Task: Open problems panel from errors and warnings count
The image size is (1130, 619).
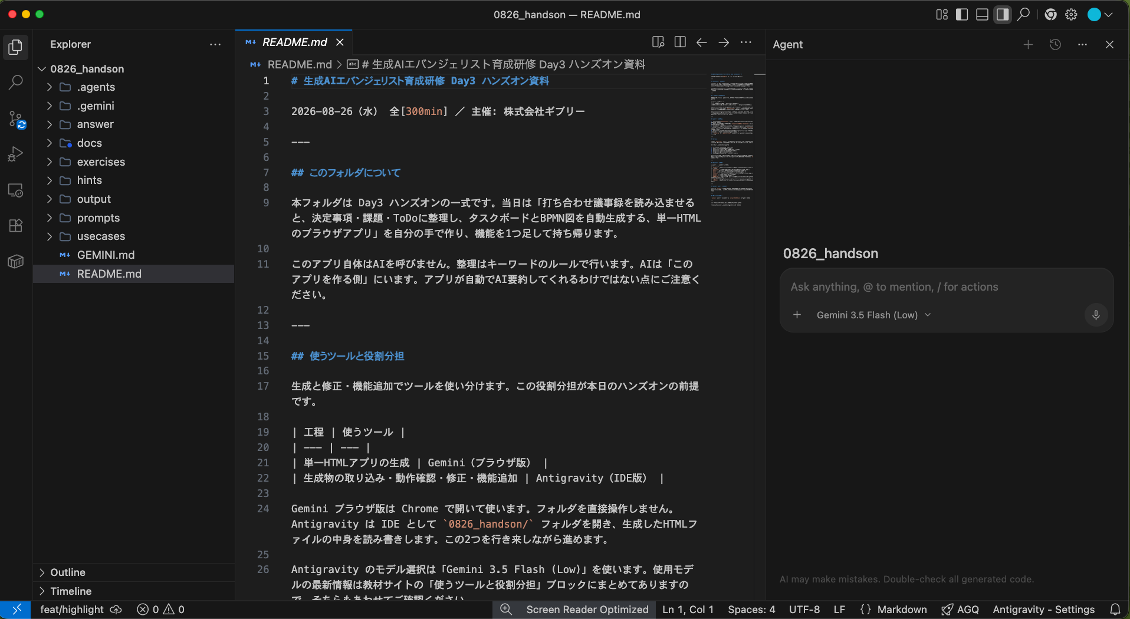Action: [x=161, y=610]
